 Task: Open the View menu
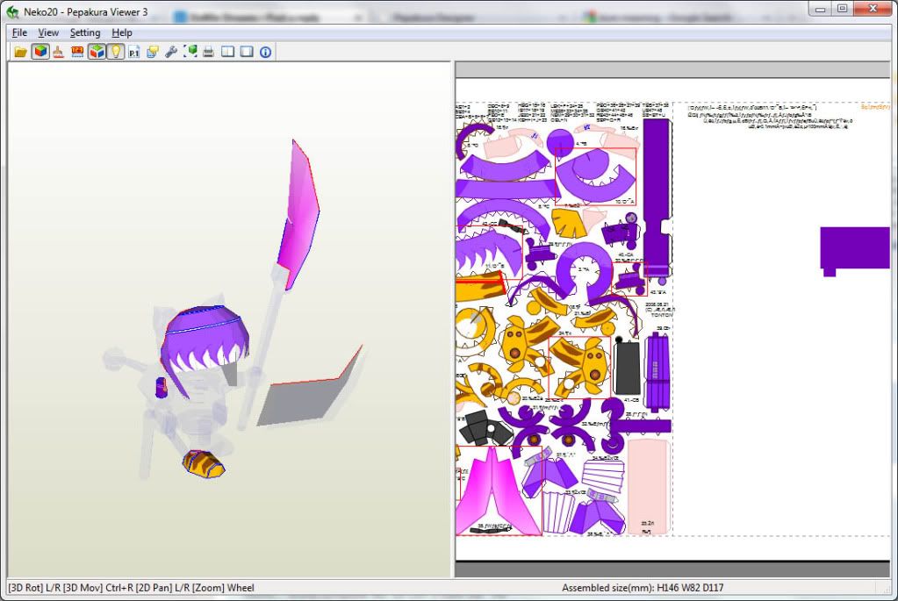click(48, 32)
